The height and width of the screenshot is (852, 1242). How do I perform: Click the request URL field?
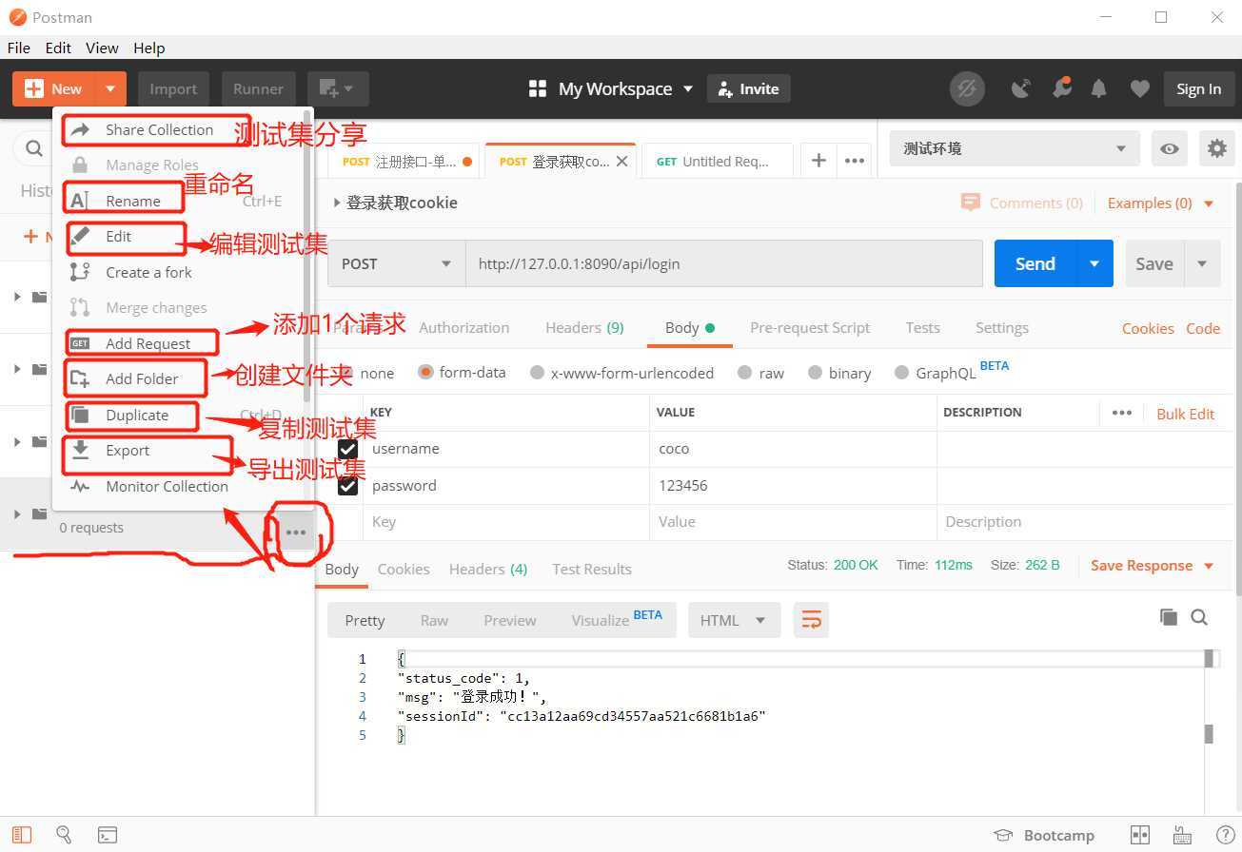[x=723, y=263]
